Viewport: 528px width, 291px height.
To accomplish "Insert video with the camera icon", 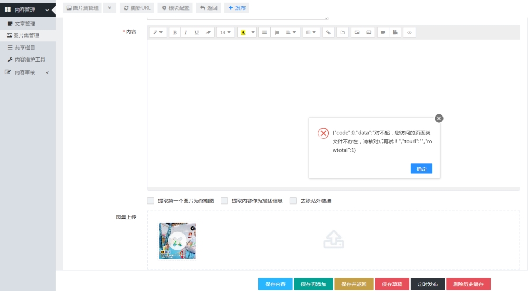I will [383, 32].
